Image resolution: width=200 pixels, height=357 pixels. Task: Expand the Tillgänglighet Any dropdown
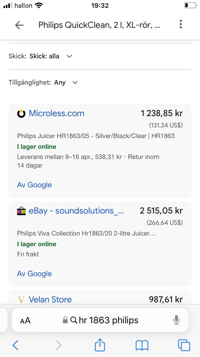point(66,82)
